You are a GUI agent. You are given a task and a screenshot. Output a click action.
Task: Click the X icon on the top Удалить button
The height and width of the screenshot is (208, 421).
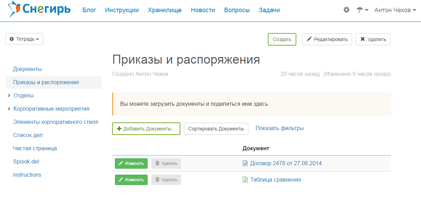[363, 39]
